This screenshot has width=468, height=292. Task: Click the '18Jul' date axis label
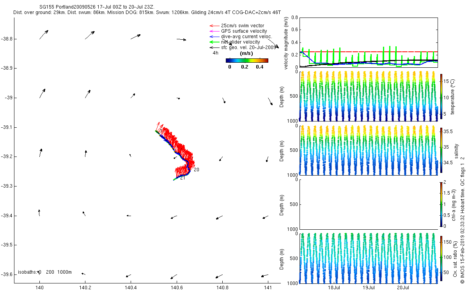334,287
